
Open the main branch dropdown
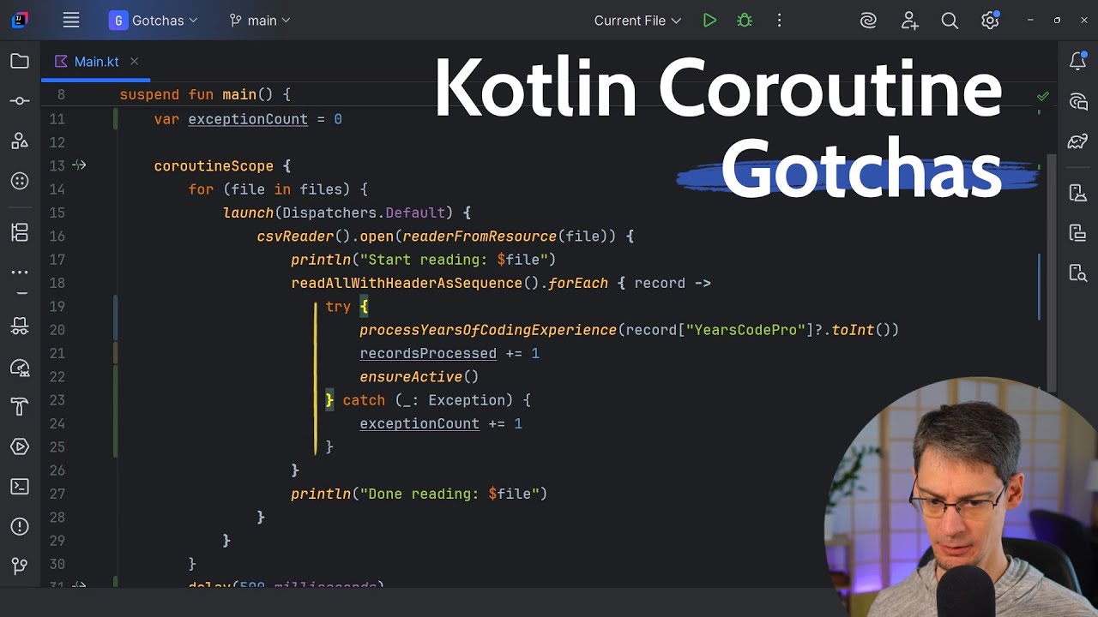[260, 21]
